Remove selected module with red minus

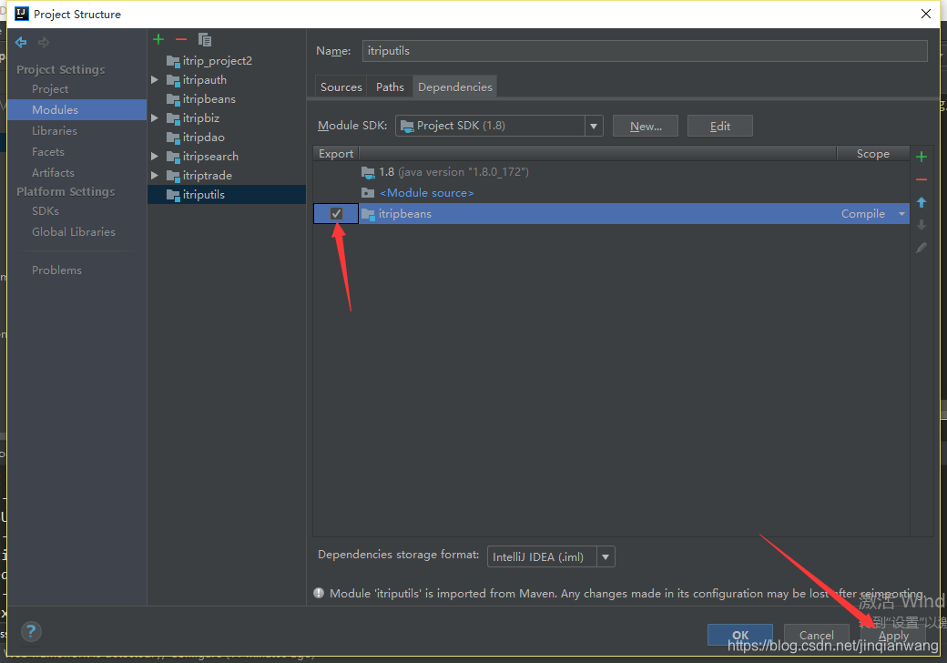pyautogui.click(x=181, y=40)
